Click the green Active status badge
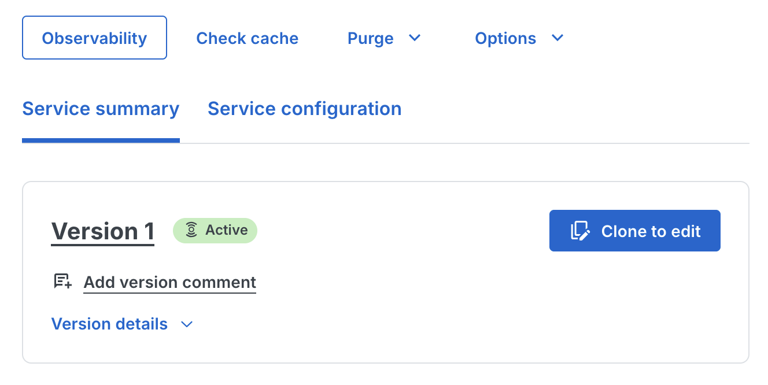This screenshot has width=768, height=385. coord(215,230)
